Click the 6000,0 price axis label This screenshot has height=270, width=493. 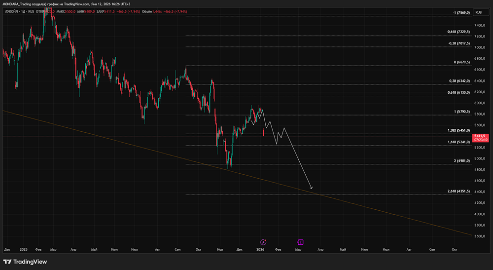pyautogui.click(x=480, y=103)
